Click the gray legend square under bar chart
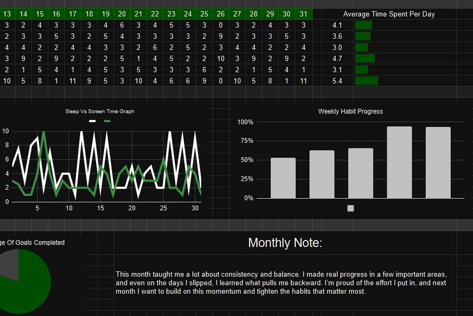This screenshot has width=473, height=316. [350, 209]
